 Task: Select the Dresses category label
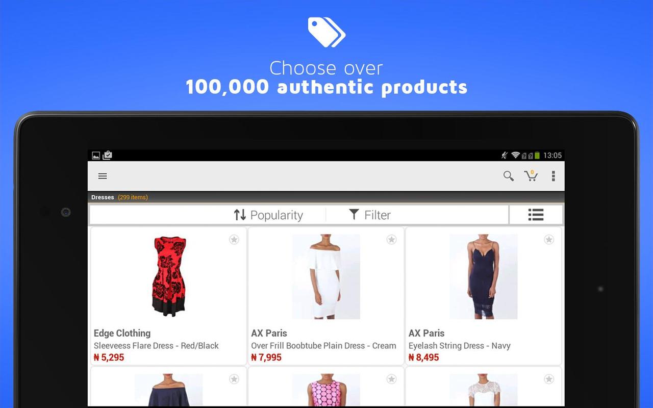click(103, 197)
